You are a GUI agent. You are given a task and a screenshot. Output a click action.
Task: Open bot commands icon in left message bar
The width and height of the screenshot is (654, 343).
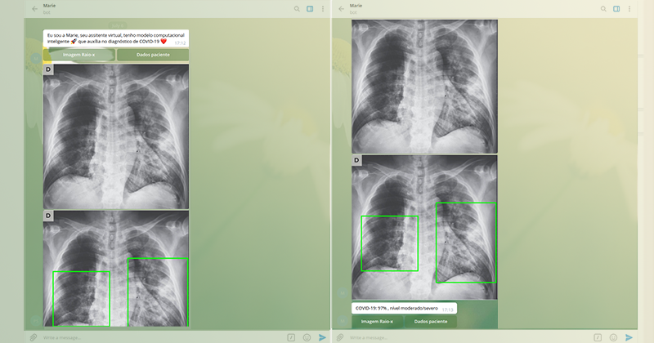coord(290,336)
